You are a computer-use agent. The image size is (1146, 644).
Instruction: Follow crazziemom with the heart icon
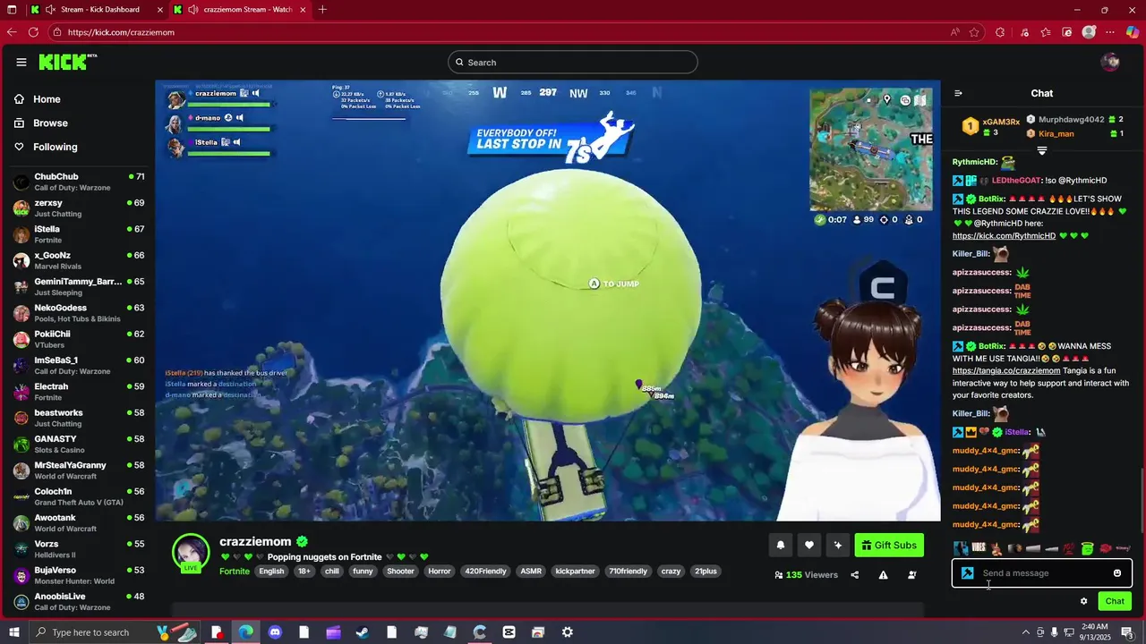tap(809, 545)
